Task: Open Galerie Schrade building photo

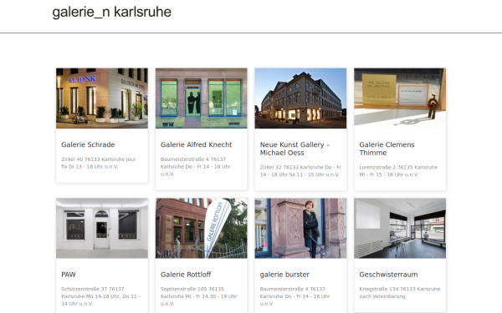Action: click(102, 98)
